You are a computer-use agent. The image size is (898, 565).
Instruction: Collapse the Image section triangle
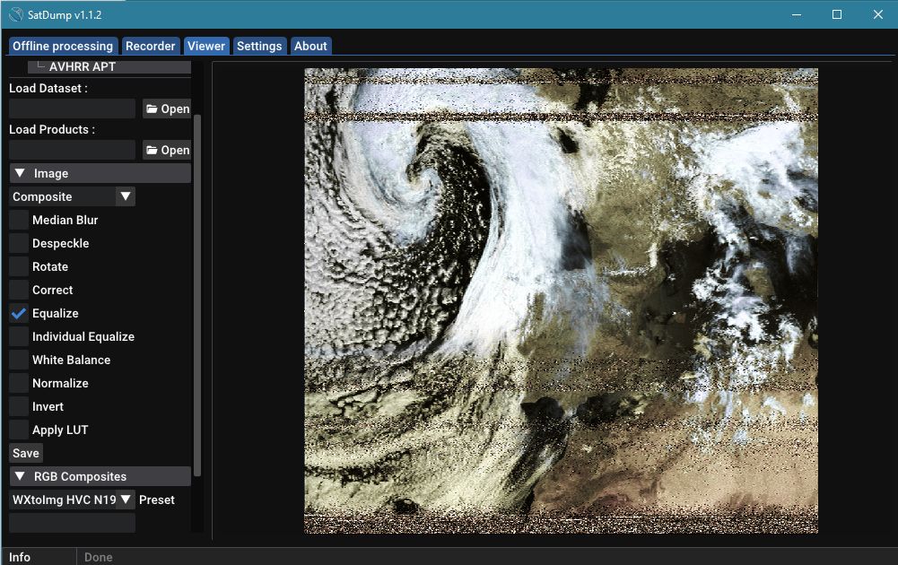(x=20, y=173)
